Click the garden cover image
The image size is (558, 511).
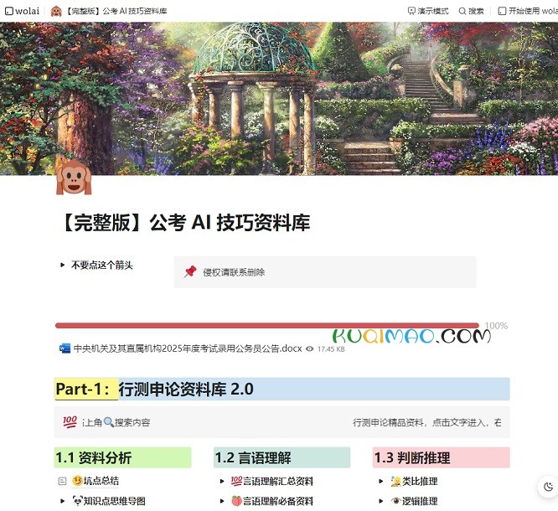279,99
